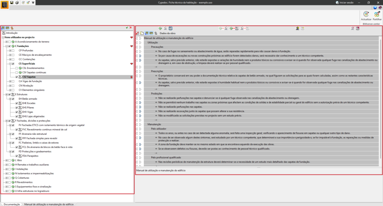The height and width of the screenshot is (206, 383).
Task: Collapse the CS Superficiais node
Action: (x=10, y=64)
